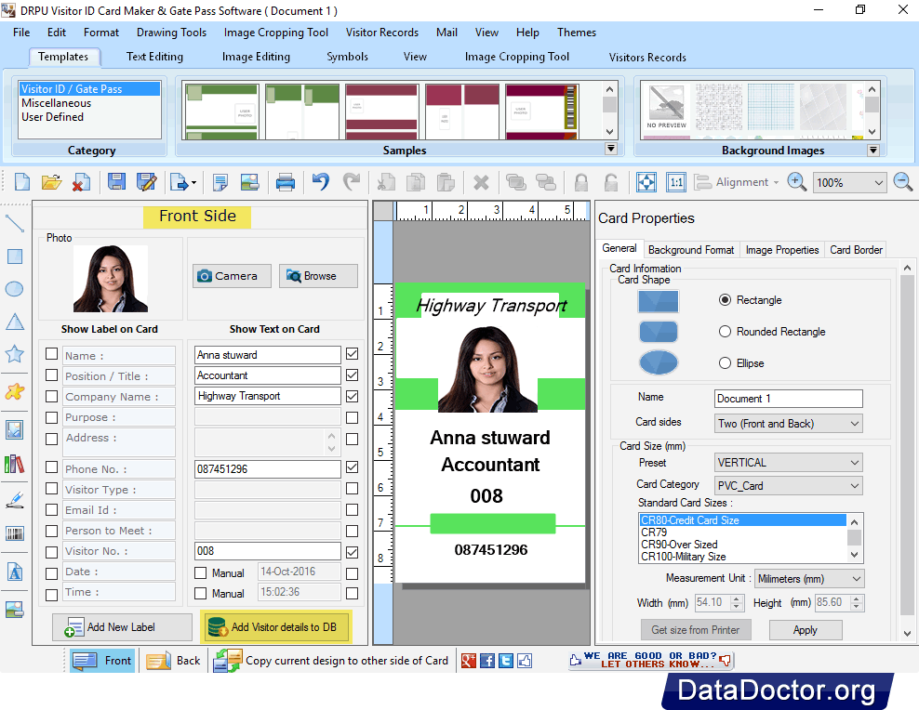Uncheck show text for phone 087451296
The height and width of the screenshot is (710, 919).
click(352, 467)
